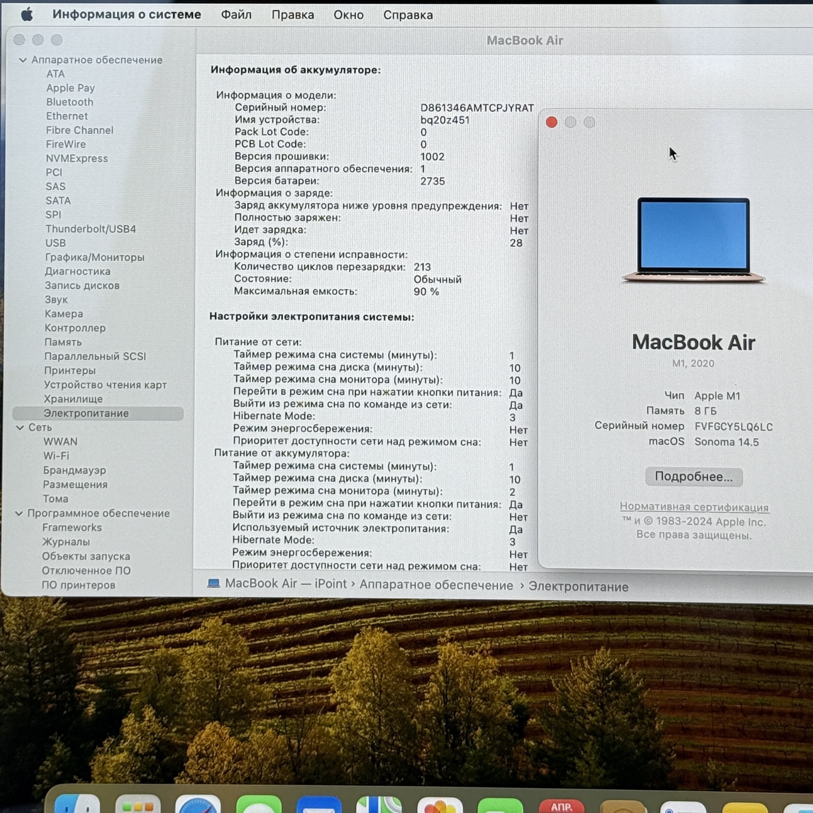This screenshot has height=813, width=813.
Task: Click the laptop icon in path bar
Action: (x=213, y=583)
